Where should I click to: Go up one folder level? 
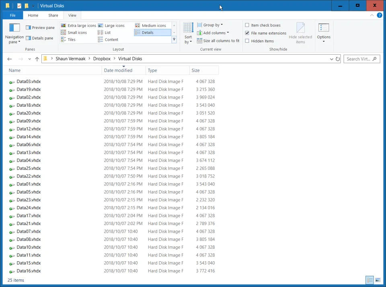click(37, 59)
